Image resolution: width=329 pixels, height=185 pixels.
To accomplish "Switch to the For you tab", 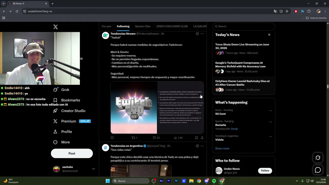I will tap(106, 26).
